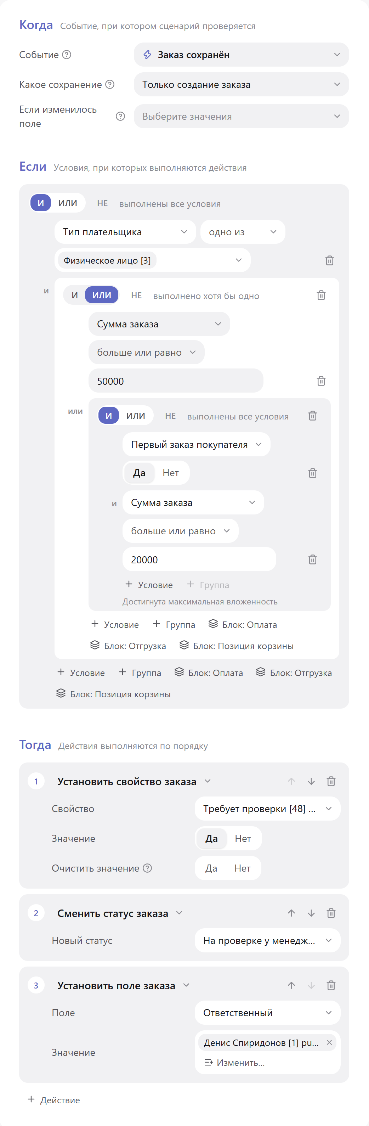Open На проверке у менедж... status dropdown
This screenshot has width=369, height=1126.
267,940
